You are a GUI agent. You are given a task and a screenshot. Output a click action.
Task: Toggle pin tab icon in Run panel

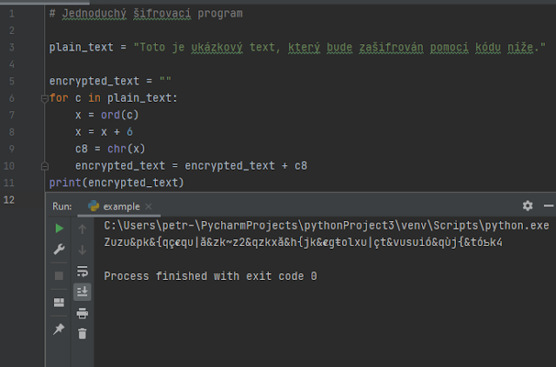pos(59,329)
